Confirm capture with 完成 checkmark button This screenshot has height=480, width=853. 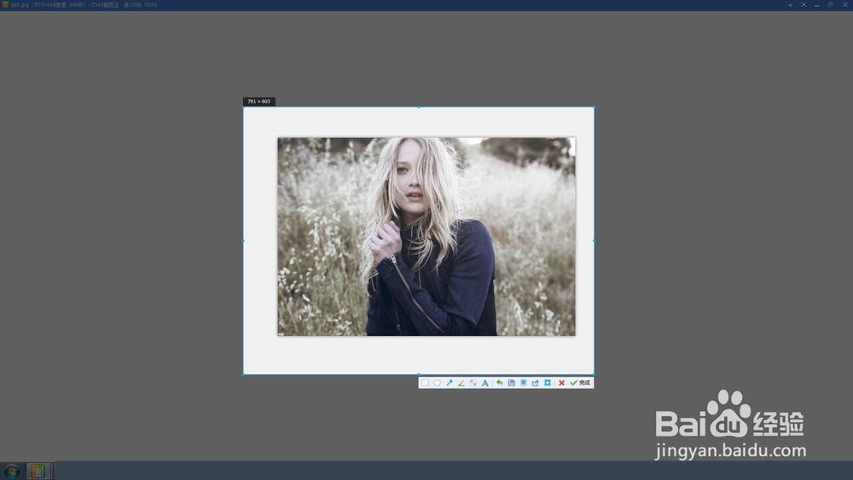[x=580, y=383]
